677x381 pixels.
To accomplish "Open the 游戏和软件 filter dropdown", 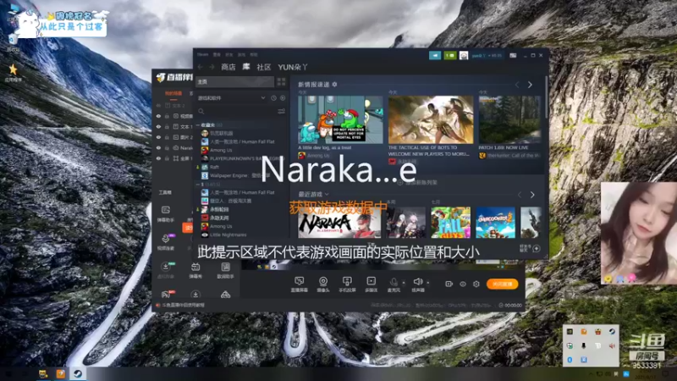I will click(231, 98).
